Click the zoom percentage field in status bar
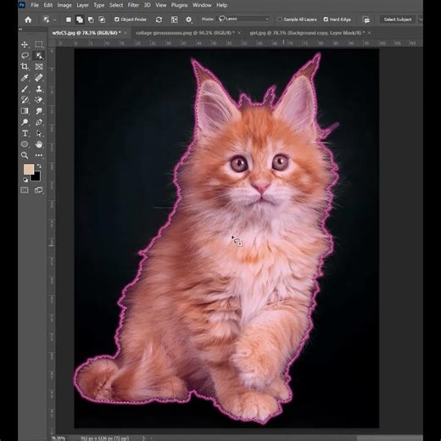Image resolution: width=441 pixels, height=441 pixels. pos(58,438)
